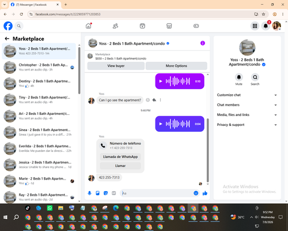The height and width of the screenshot is (231, 288).
Task: Open the Marketplace storefront icon
Action: [x=169, y=26]
